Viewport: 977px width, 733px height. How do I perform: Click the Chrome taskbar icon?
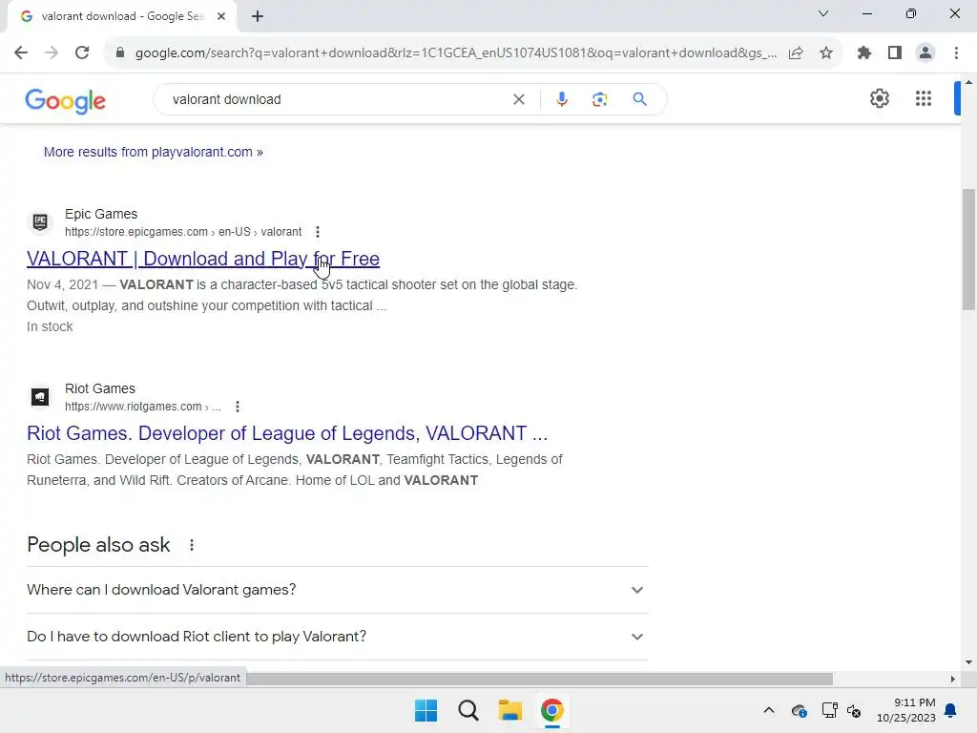(552, 710)
